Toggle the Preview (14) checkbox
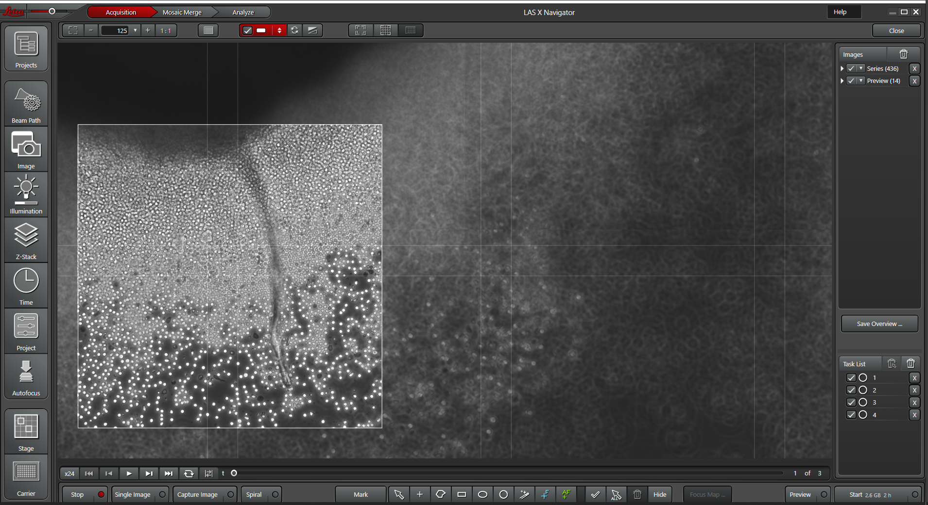 pyautogui.click(x=851, y=81)
